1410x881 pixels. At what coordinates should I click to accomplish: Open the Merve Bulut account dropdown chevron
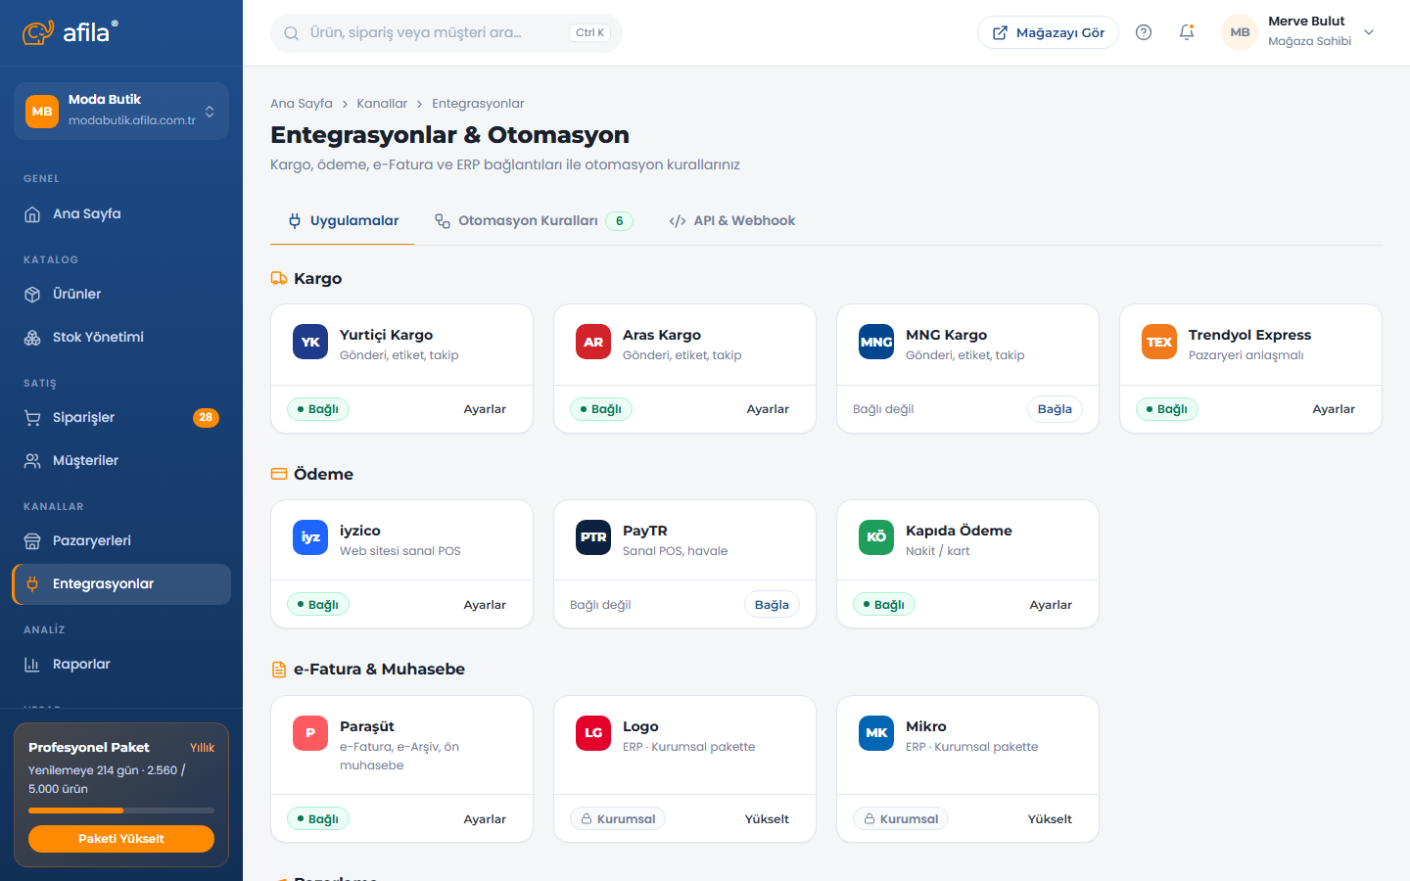[x=1369, y=32]
